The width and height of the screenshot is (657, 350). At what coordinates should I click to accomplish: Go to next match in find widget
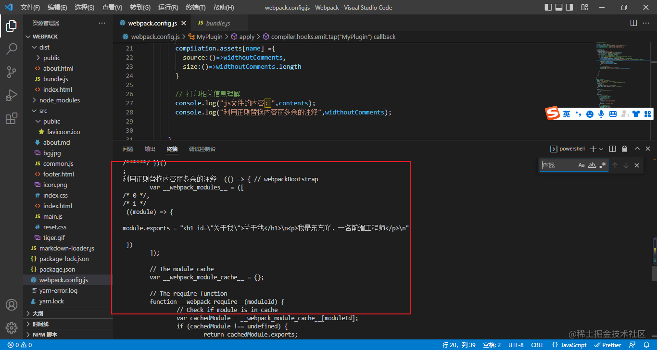coord(626,165)
